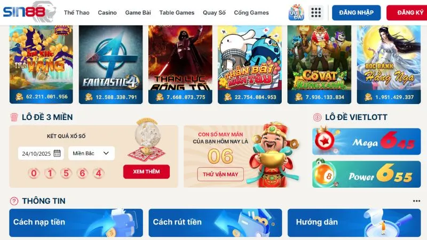Image resolution: width=427 pixels, height=240 pixels.
Task: Select the Quay Số menu item
Action: pos(214,12)
